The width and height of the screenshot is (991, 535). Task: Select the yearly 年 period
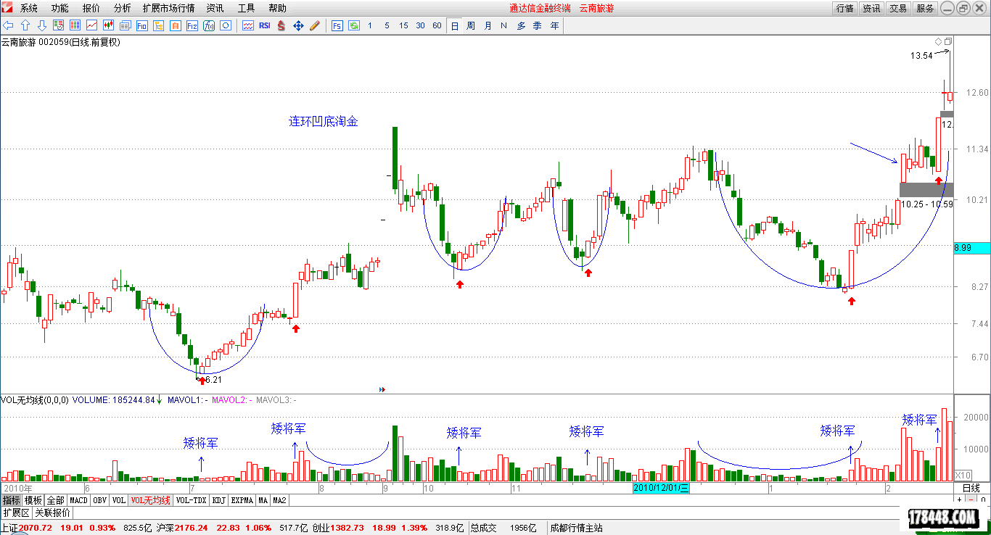554,25
